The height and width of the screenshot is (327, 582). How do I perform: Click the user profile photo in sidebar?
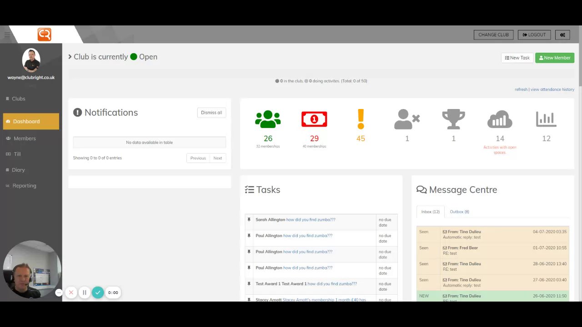click(31, 60)
